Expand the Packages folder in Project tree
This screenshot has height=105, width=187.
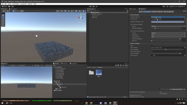53,90
